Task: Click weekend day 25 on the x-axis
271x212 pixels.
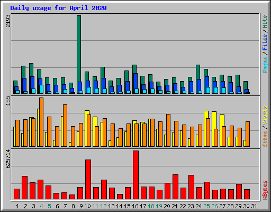Action: point(206,206)
